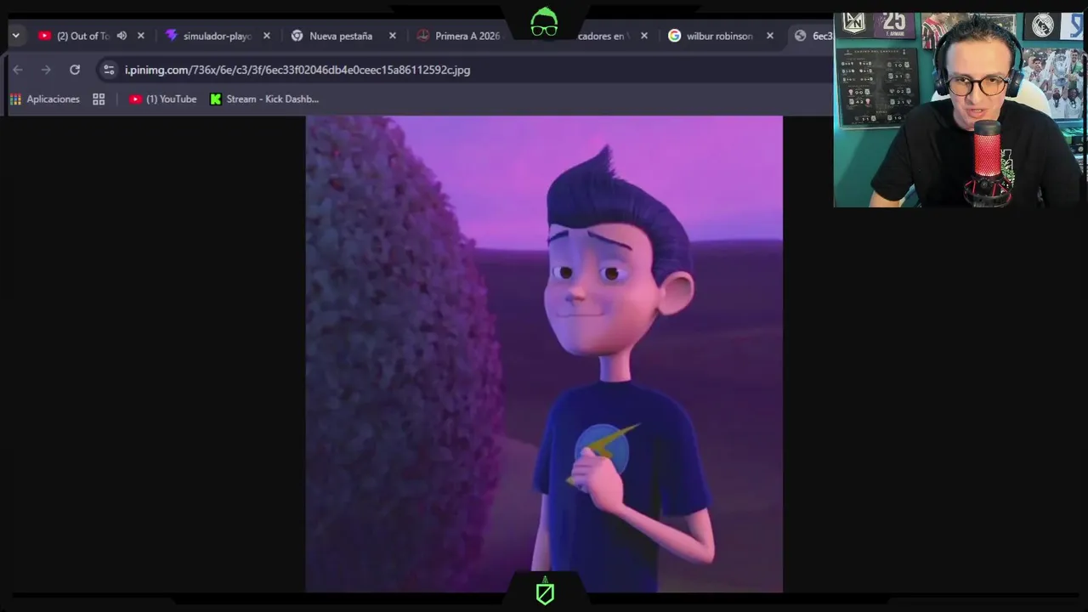Open site information icon in address bar

click(x=109, y=70)
